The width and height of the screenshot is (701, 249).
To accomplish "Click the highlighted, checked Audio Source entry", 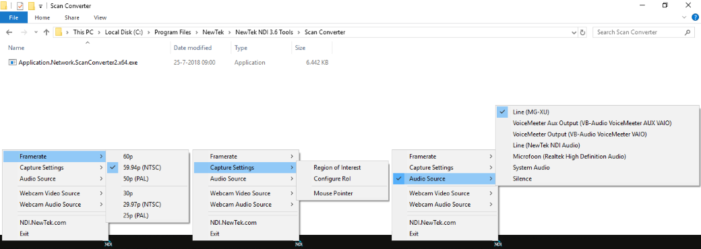I will coord(445,178).
